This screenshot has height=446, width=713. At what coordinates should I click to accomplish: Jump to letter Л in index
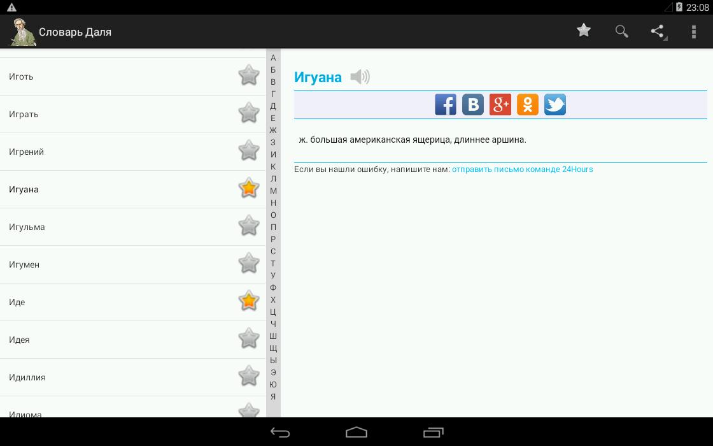[273, 178]
